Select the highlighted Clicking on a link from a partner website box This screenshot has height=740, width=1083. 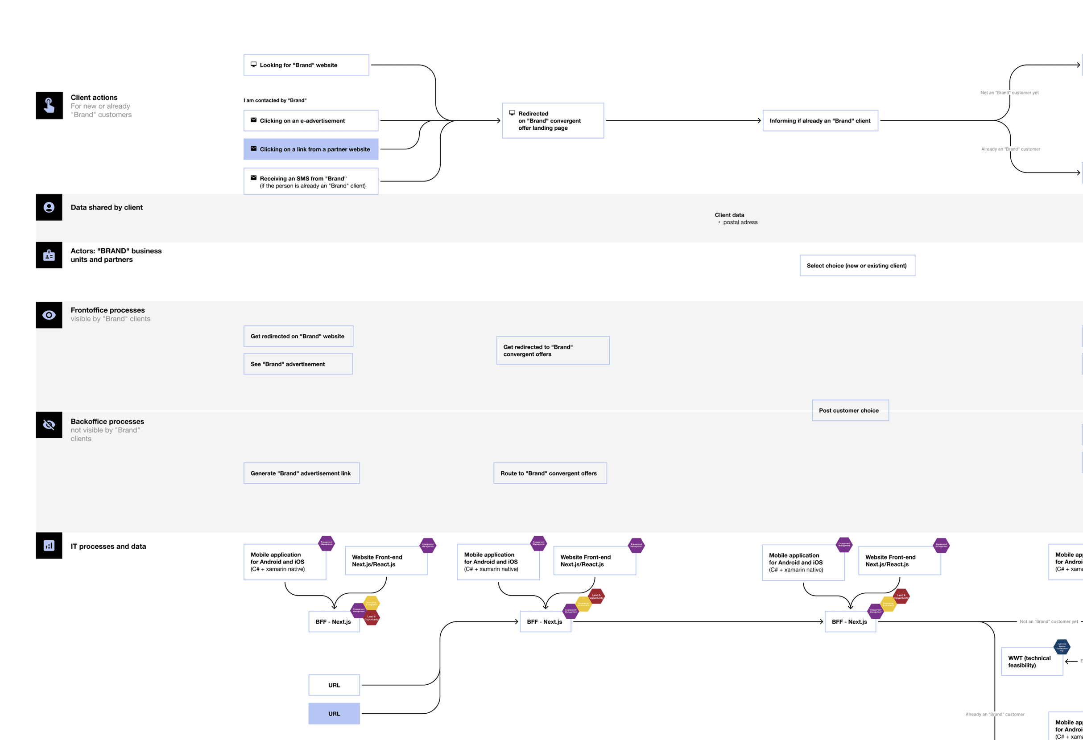311,149
